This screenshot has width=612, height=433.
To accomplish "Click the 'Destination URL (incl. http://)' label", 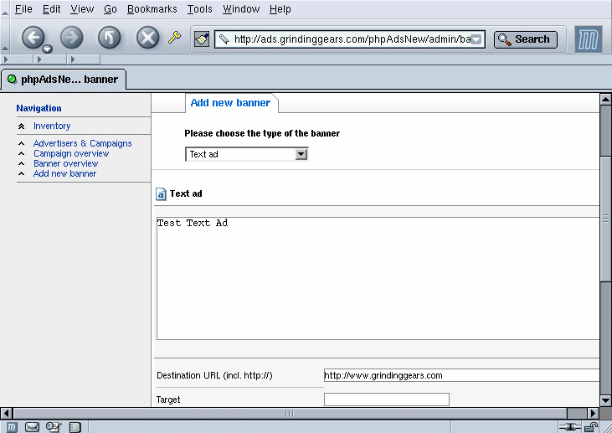I will (214, 375).
